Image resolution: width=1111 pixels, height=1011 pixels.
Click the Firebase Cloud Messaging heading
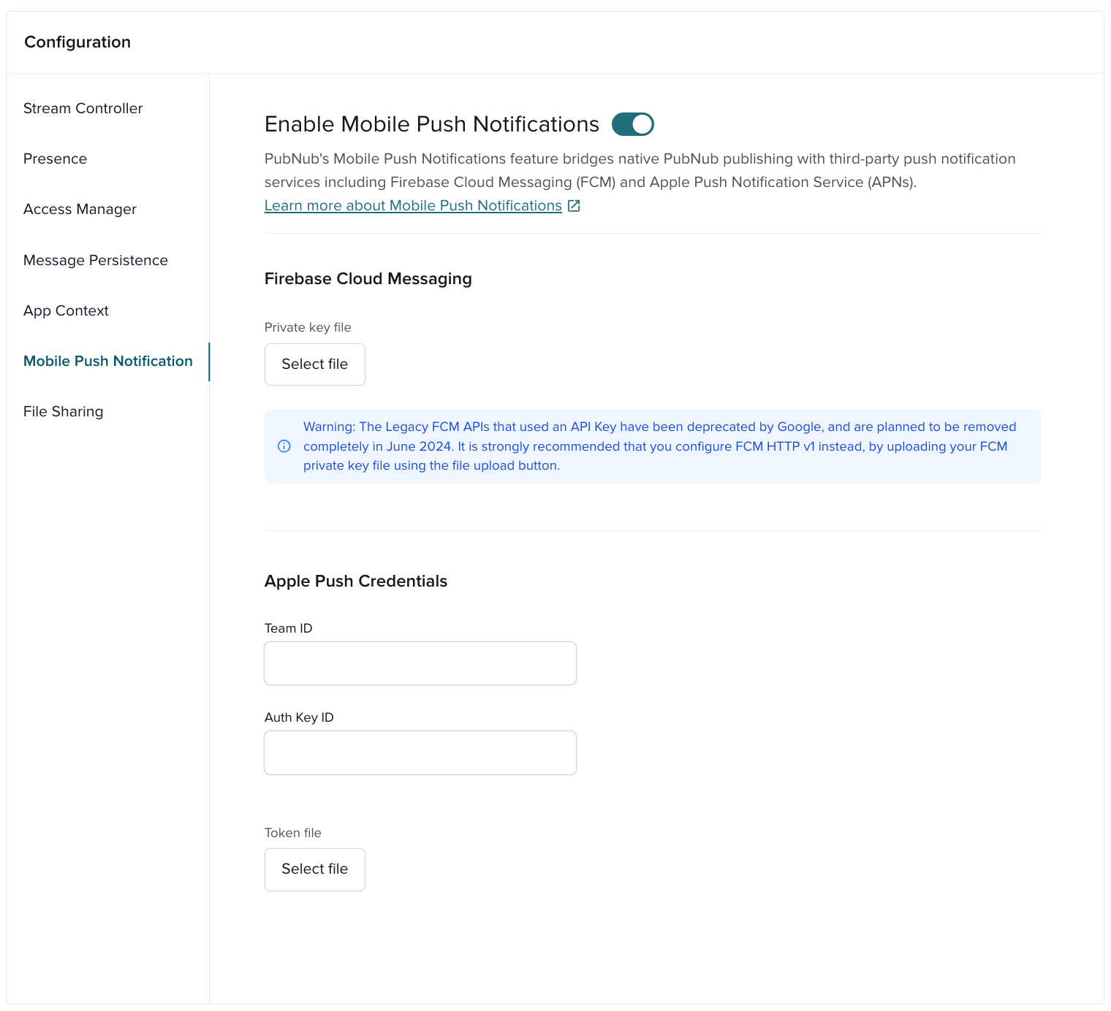pos(368,278)
